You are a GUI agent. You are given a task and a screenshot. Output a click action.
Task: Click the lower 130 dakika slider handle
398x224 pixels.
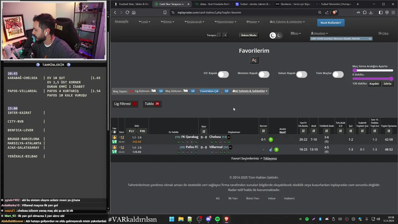tap(391, 79)
